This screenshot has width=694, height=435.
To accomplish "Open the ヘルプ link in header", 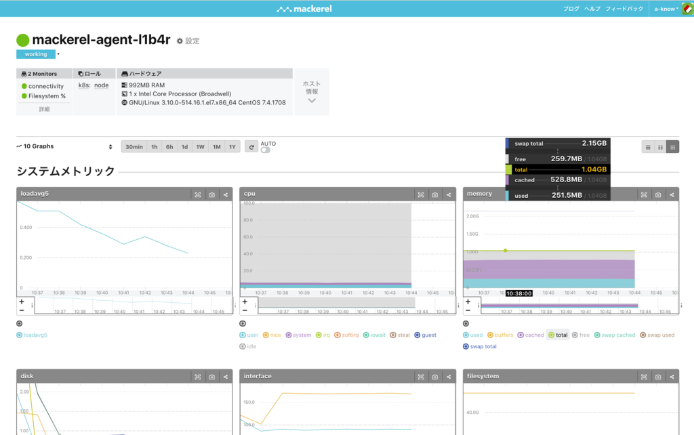I will [592, 9].
